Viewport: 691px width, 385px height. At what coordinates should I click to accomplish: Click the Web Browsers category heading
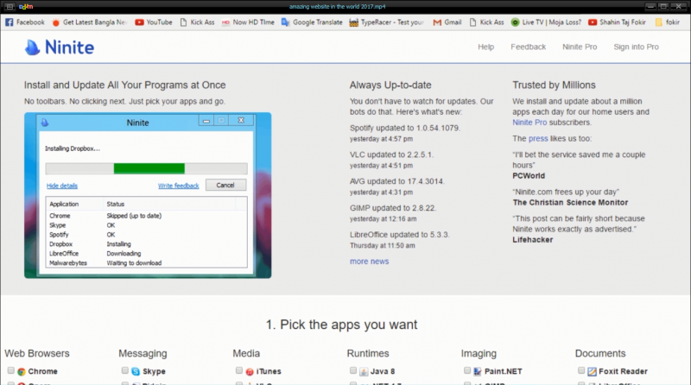pyautogui.click(x=37, y=353)
